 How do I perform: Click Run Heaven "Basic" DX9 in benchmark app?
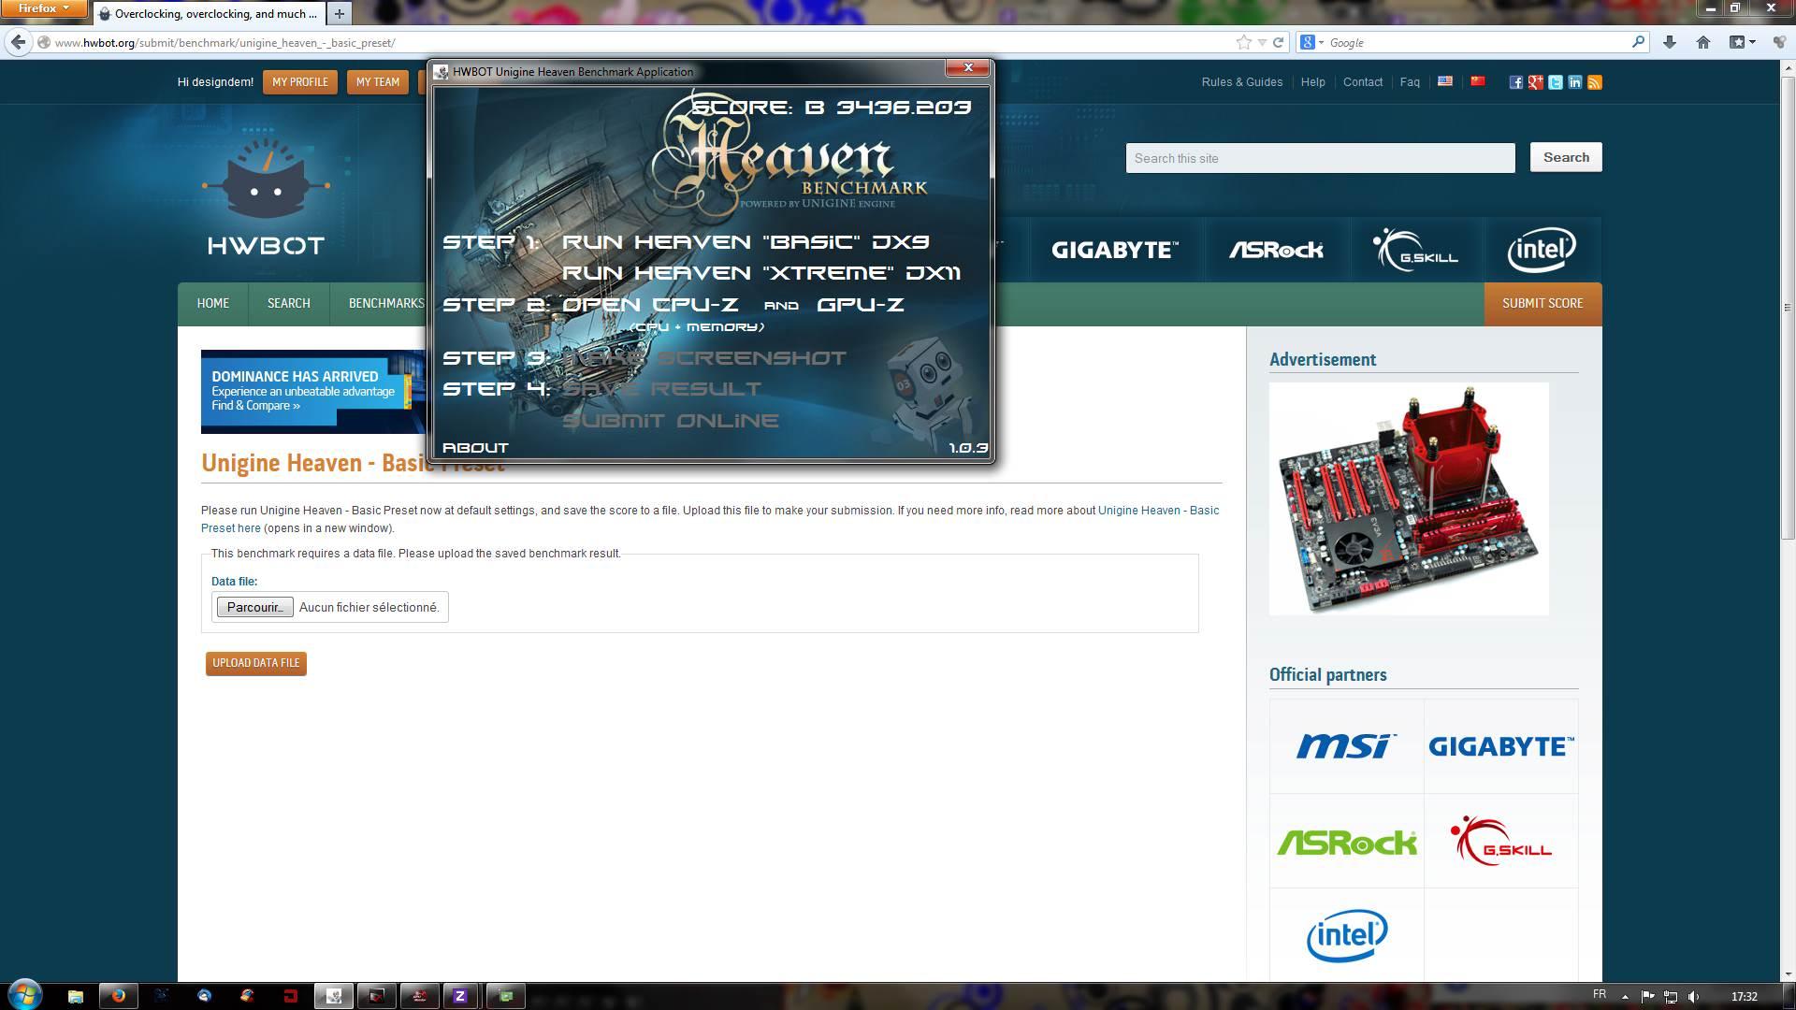tap(746, 242)
